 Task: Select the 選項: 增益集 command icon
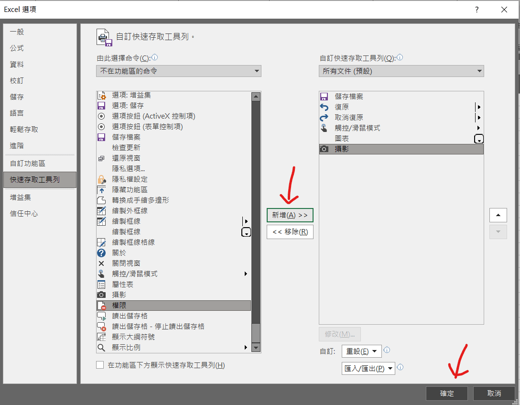(x=101, y=96)
